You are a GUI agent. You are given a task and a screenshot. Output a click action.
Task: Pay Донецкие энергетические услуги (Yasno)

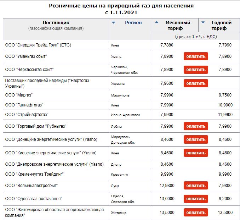point(196,139)
